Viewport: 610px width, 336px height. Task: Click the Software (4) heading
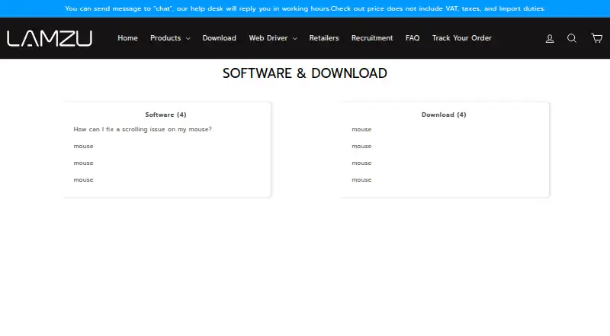[x=165, y=115]
